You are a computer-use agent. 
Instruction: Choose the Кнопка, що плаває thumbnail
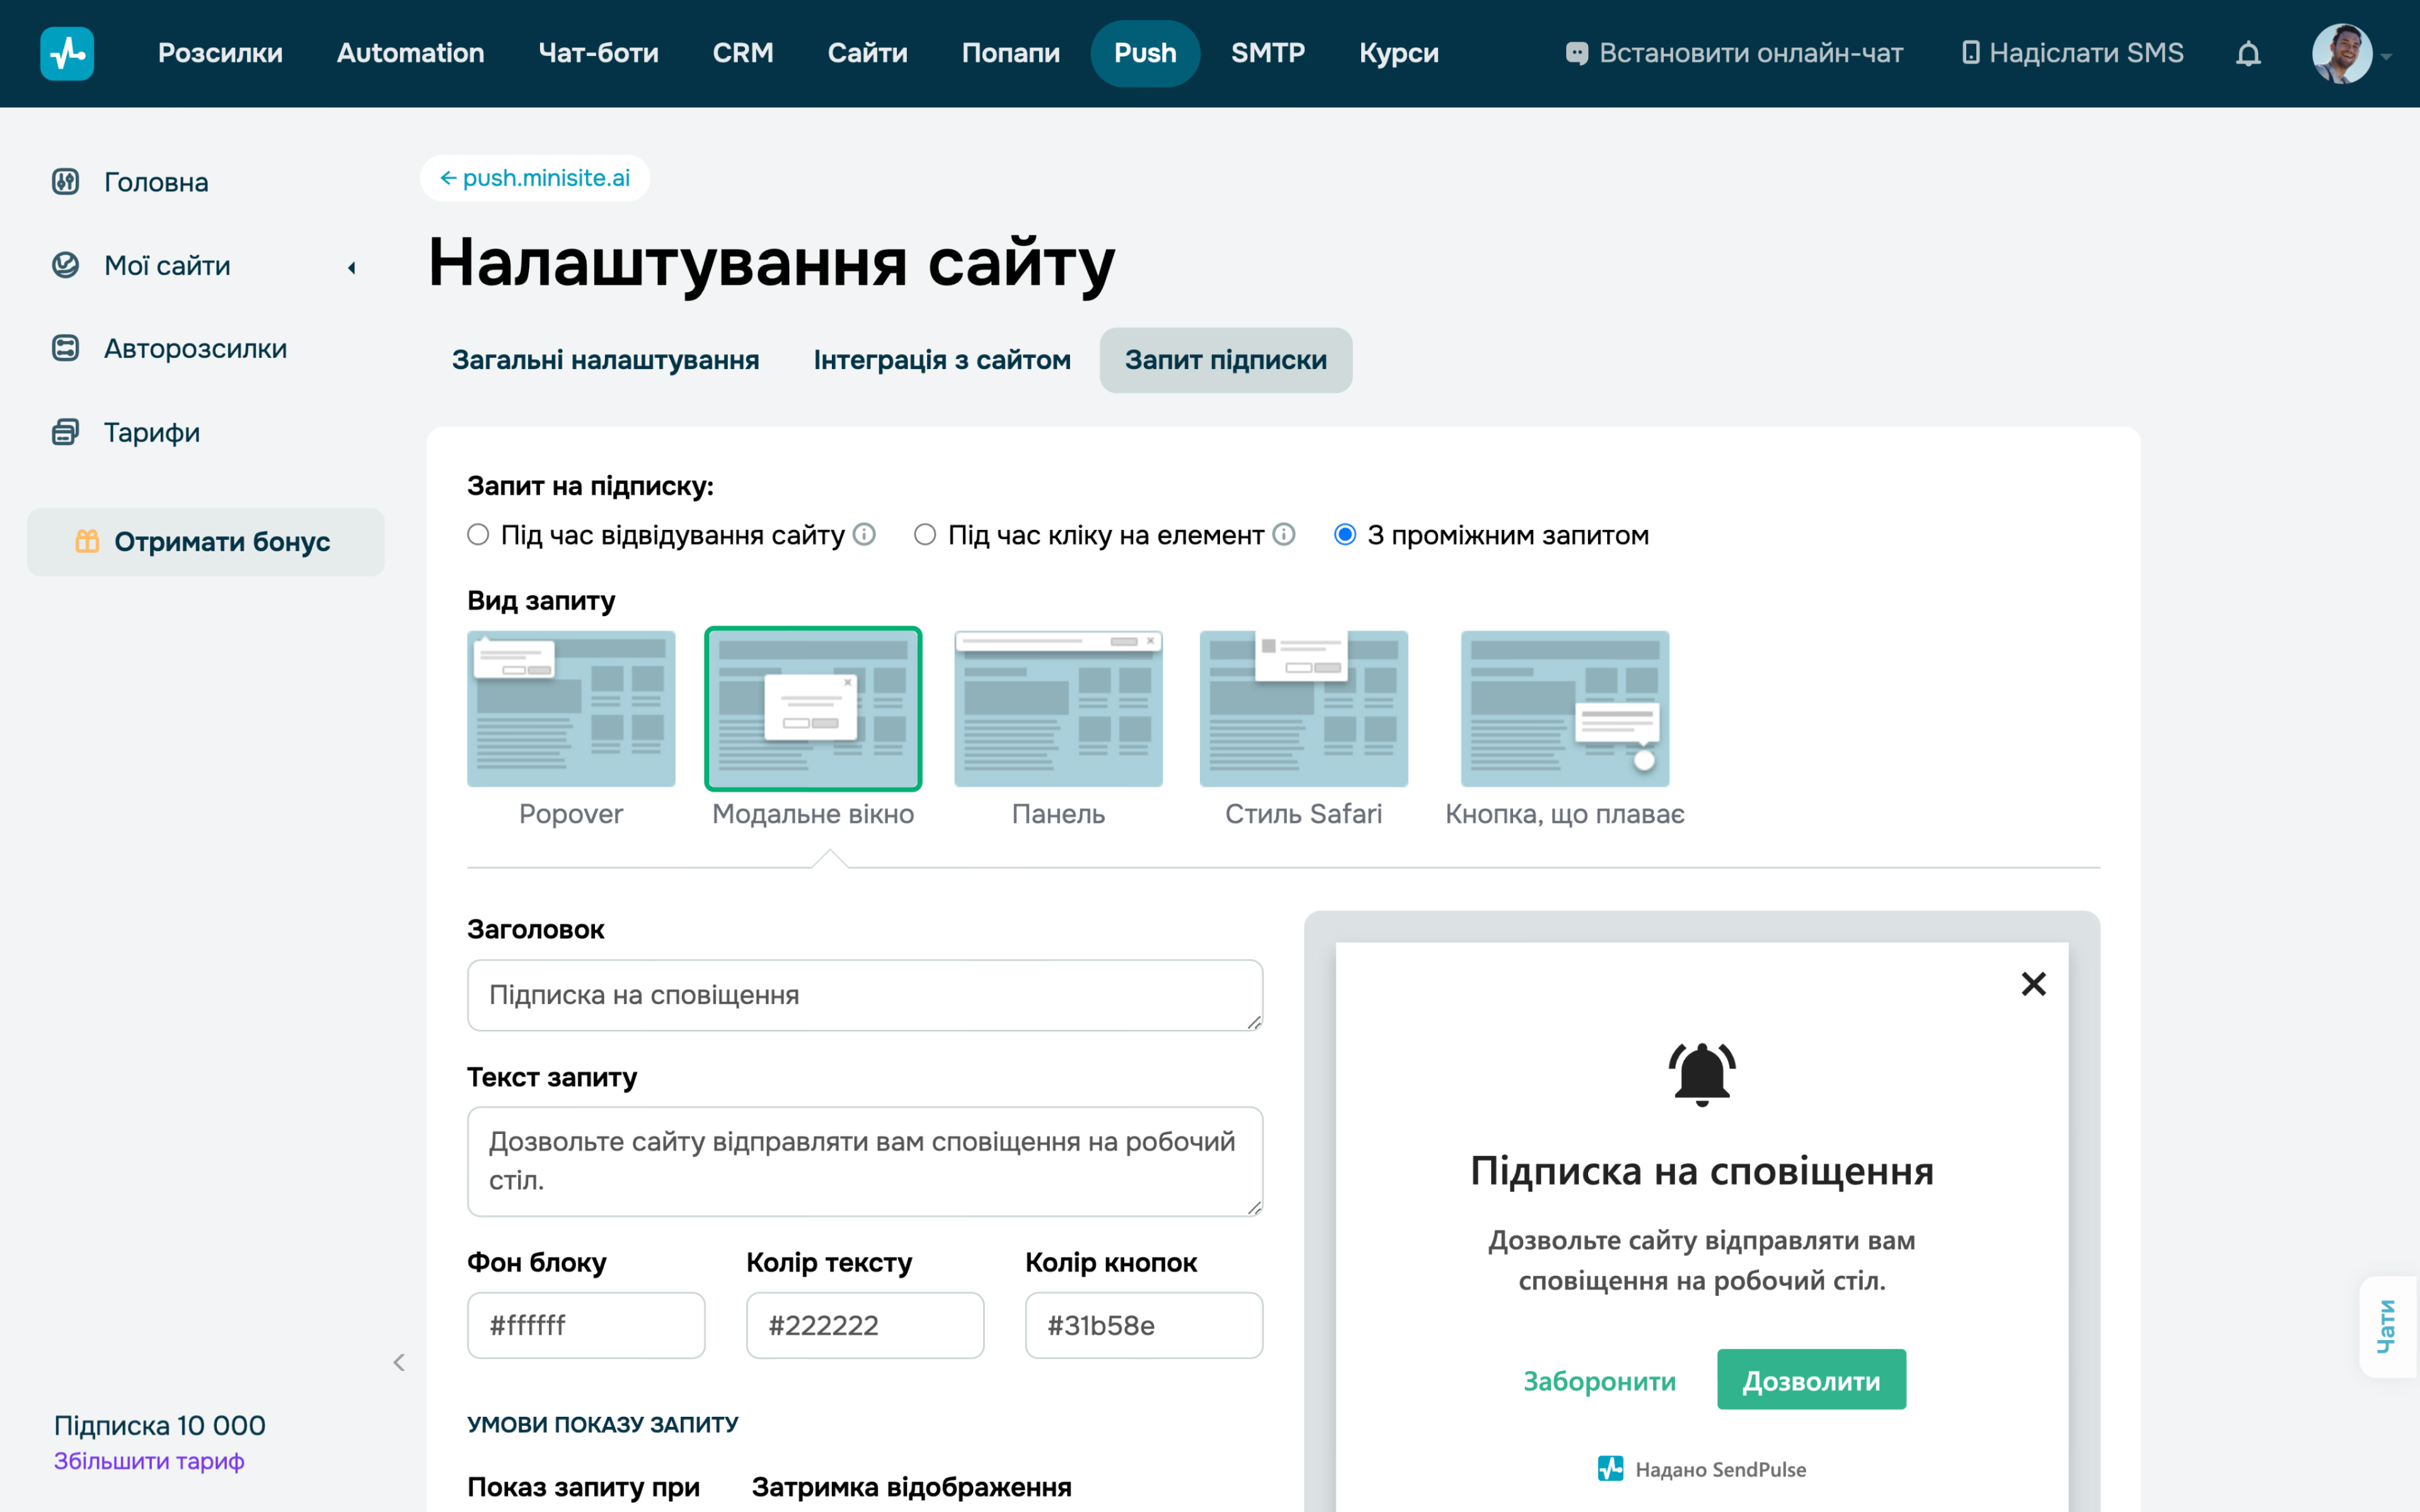[1565, 708]
